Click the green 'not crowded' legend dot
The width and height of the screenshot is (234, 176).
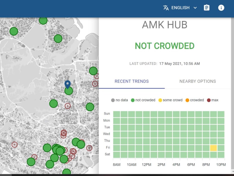133,100
